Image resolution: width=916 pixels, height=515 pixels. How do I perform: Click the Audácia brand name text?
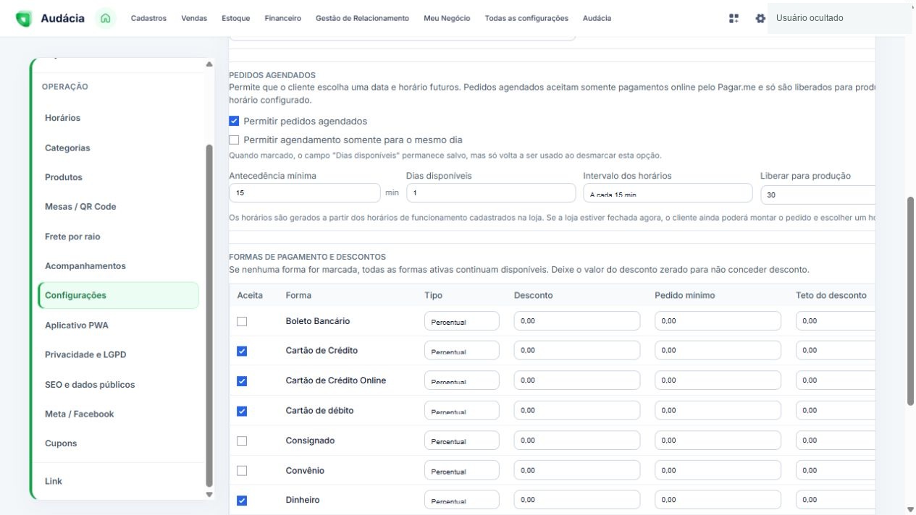pyautogui.click(x=62, y=18)
